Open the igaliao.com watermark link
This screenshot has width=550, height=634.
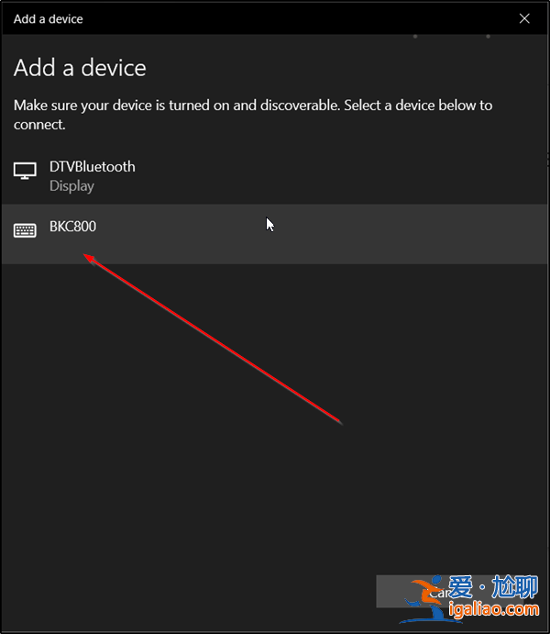tap(493, 609)
